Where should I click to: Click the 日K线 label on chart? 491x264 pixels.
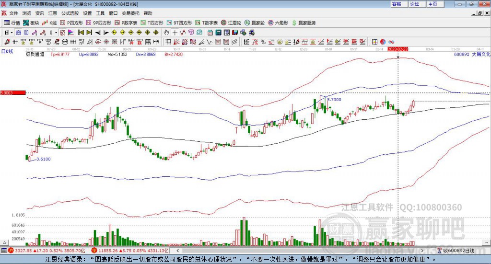tap(7, 52)
